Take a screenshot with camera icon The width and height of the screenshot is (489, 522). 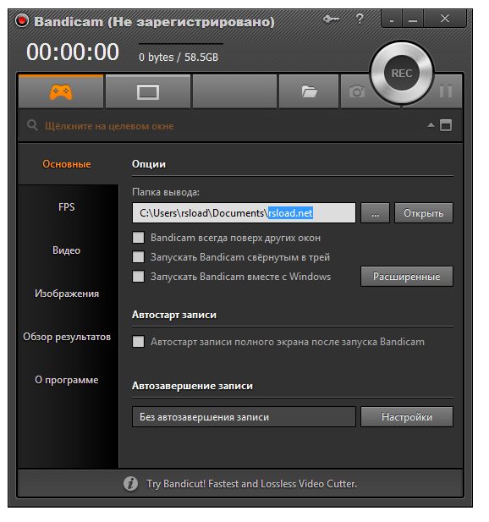tap(356, 91)
